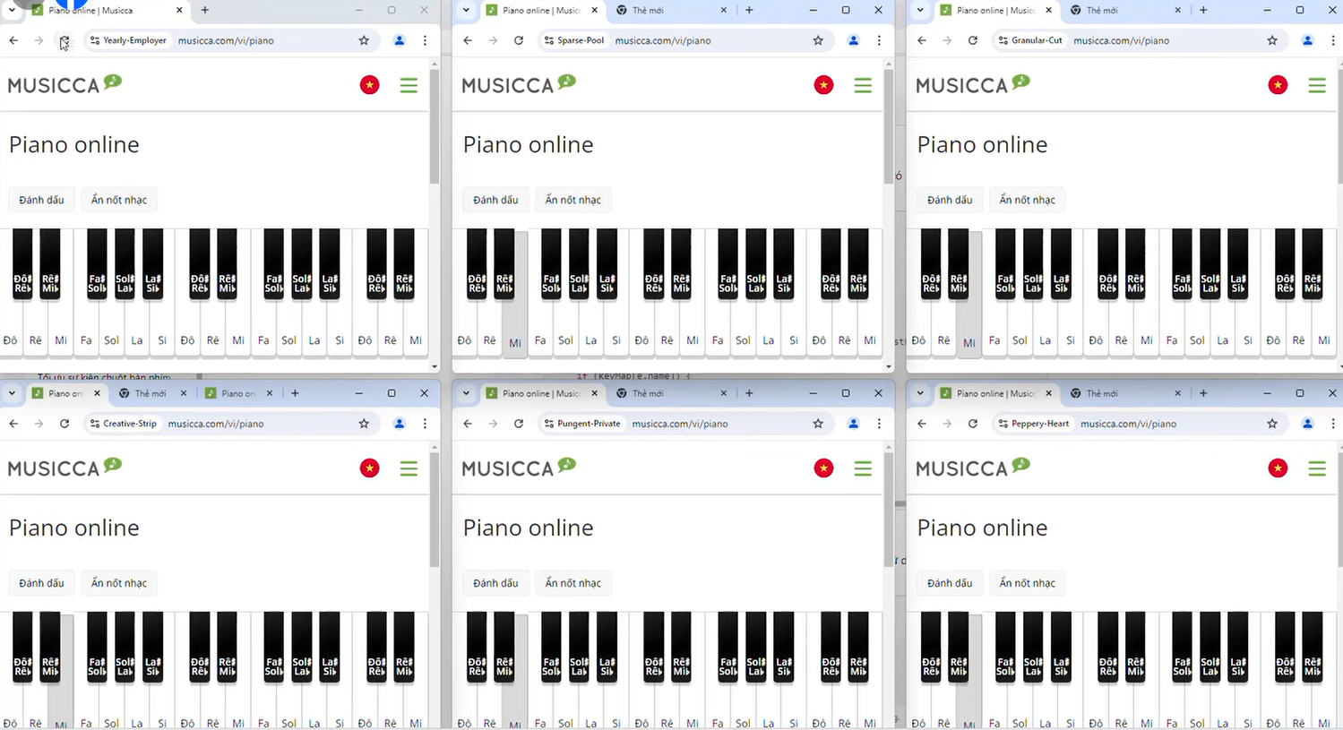Expand the tab search chevron in the Sparse-Pool window
1343x730 pixels.
[x=466, y=11]
